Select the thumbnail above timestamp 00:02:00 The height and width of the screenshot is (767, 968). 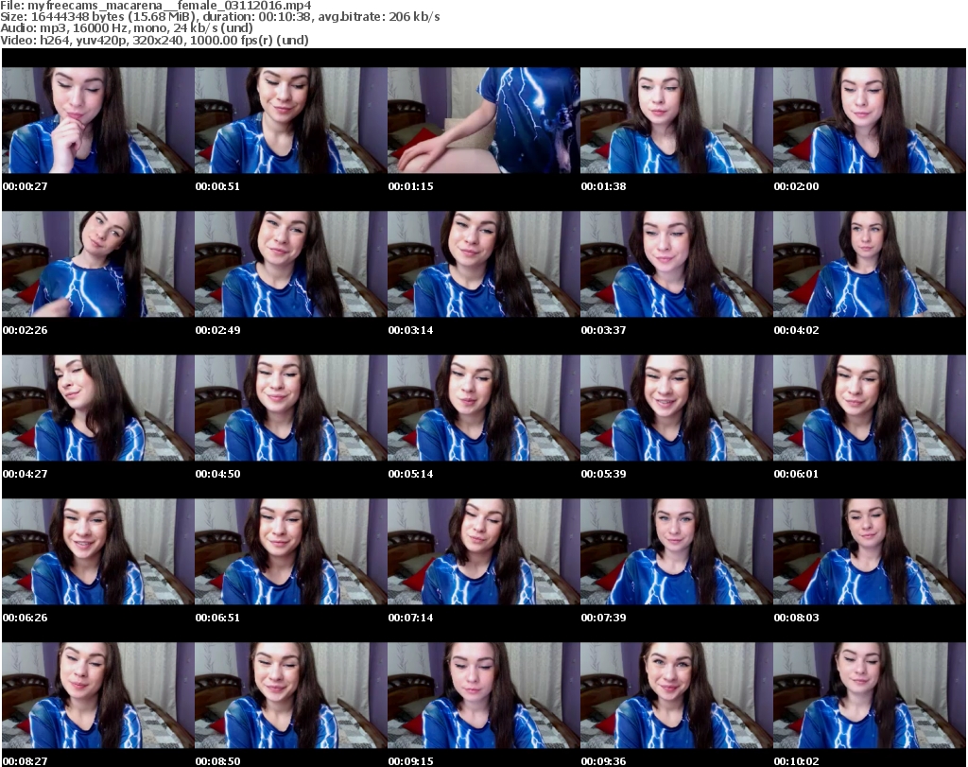tap(870, 120)
